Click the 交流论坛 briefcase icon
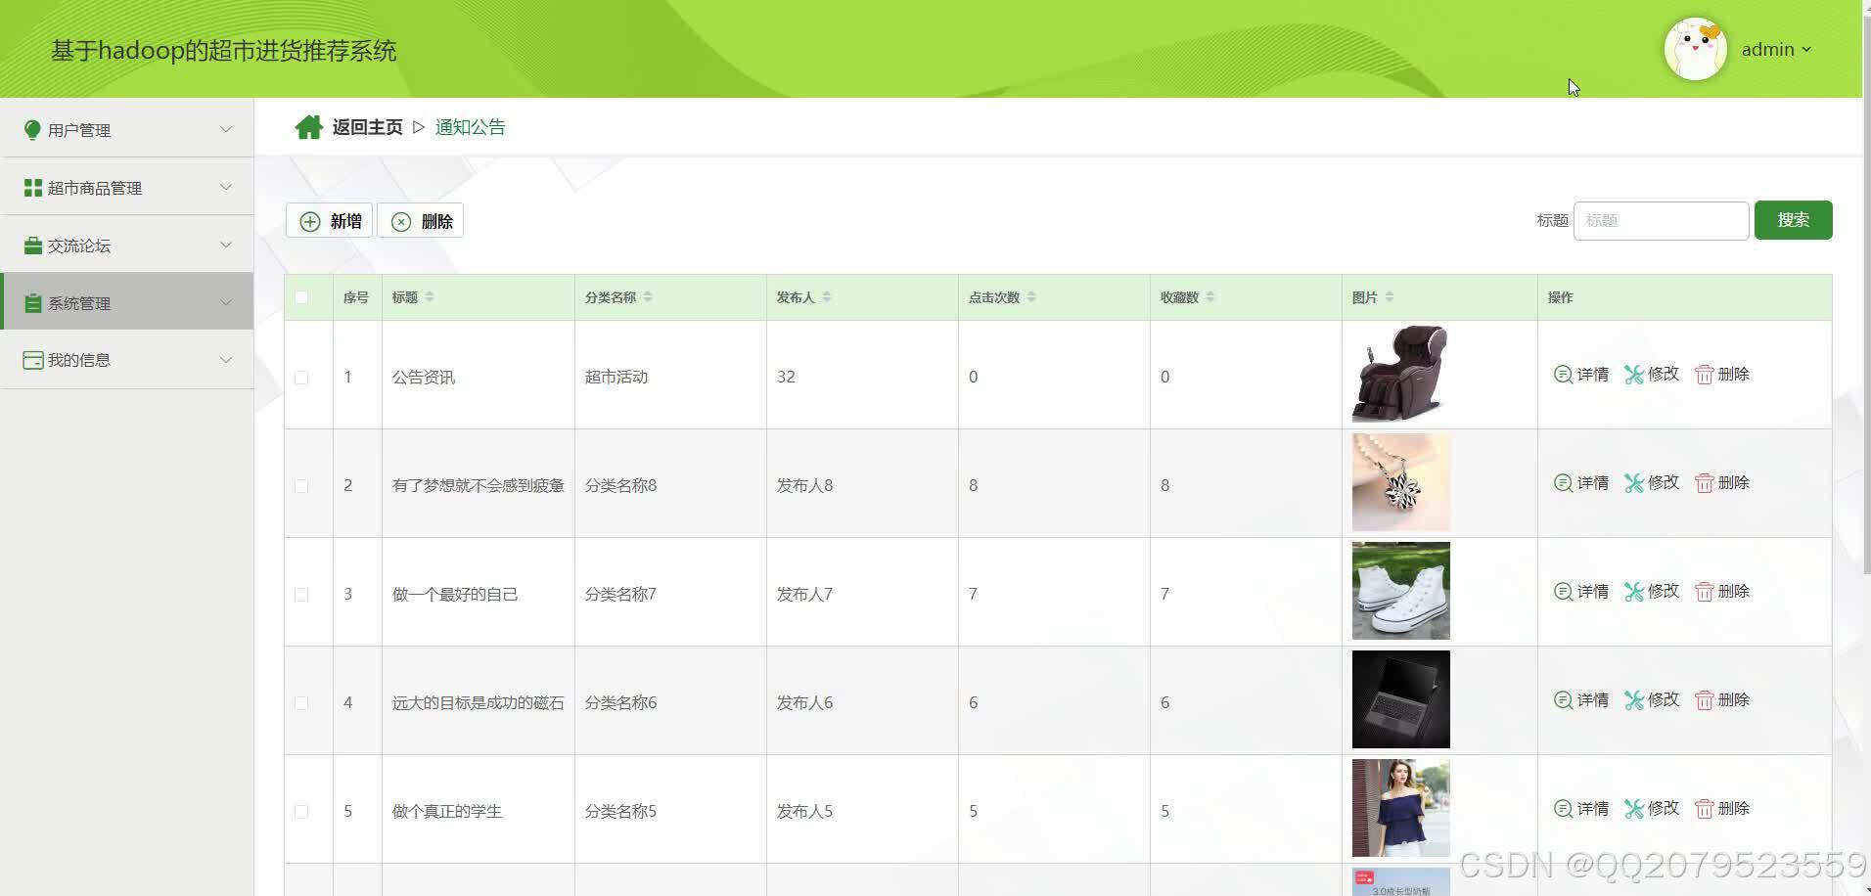Screen dimensions: 1871x896 tap(32, 246)
